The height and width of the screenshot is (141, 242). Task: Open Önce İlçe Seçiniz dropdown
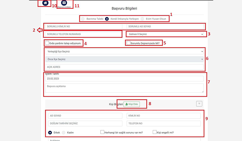(124, 59)
